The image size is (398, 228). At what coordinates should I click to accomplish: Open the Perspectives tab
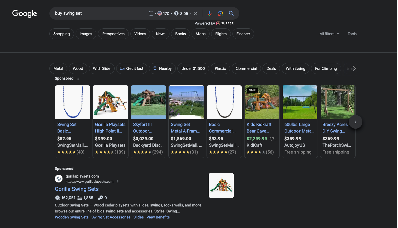[113, 34]
